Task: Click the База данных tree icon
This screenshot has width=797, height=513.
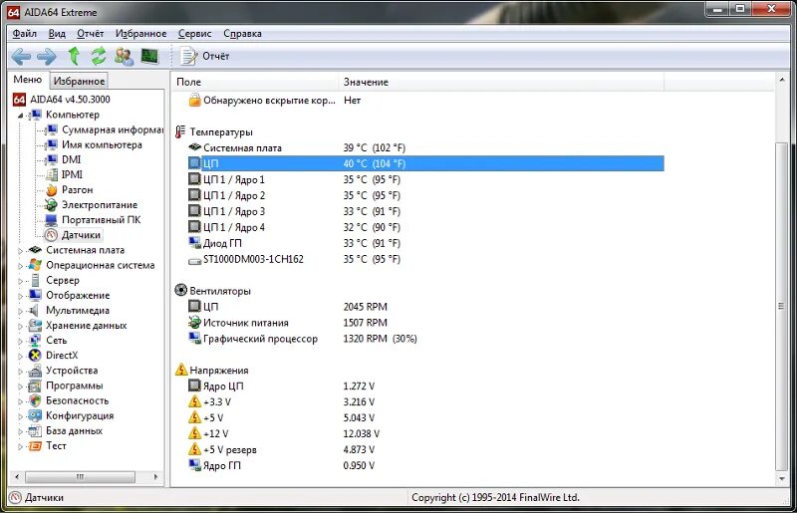Action: click(x=35, y=431)
